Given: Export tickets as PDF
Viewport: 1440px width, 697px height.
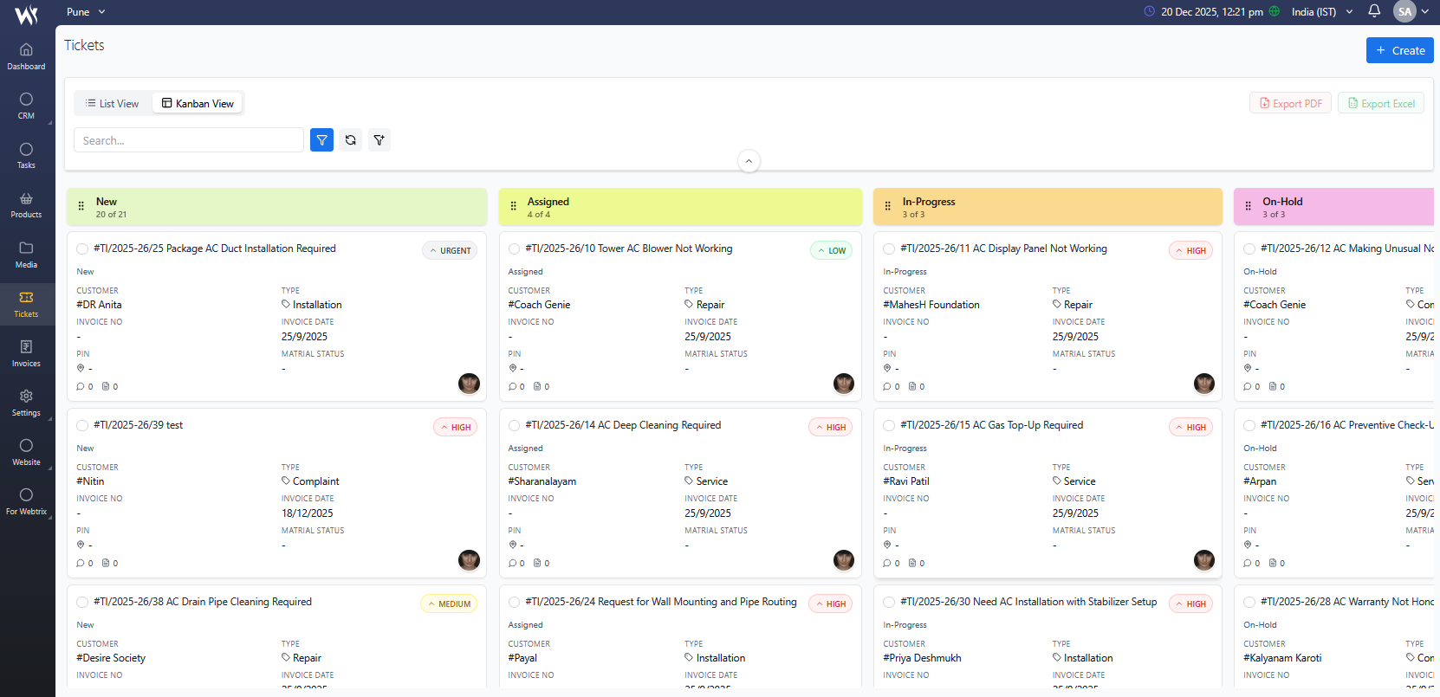Looking at the screenshot, I should (x=1290, y=104).
